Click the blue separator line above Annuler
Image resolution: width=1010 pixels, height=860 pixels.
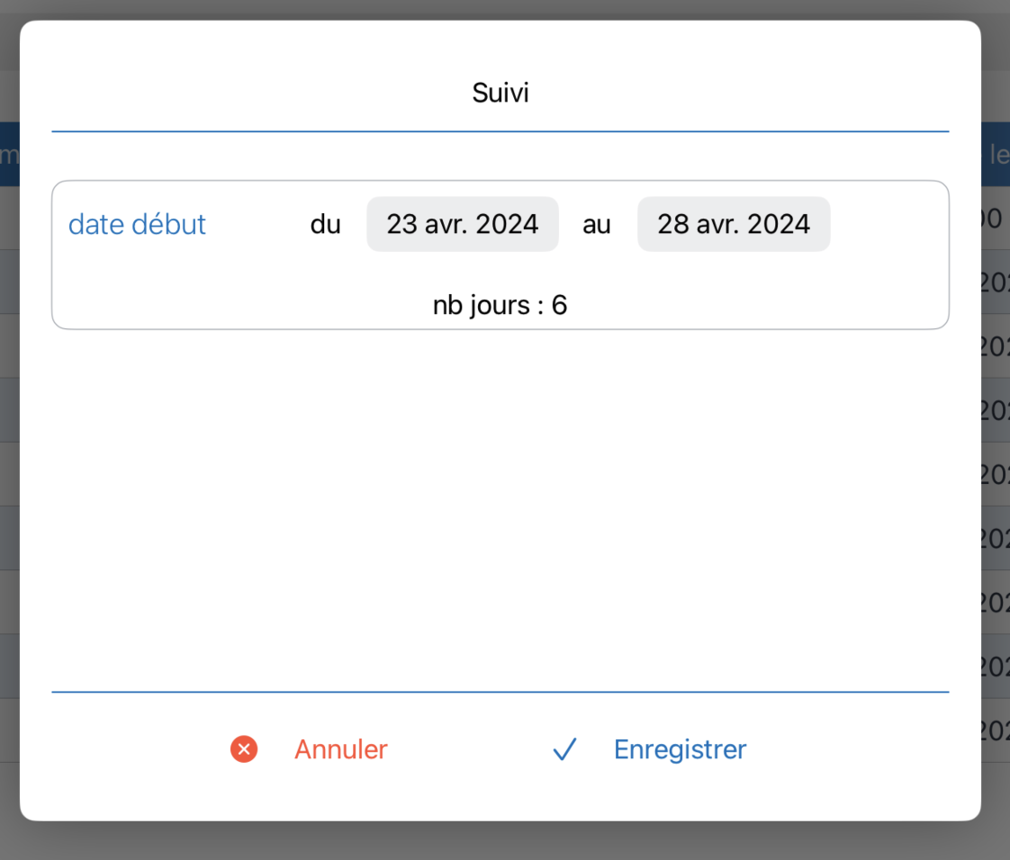(500, 692)
